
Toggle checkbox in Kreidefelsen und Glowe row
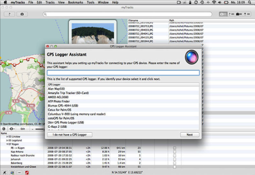click(x=174, y=166)
